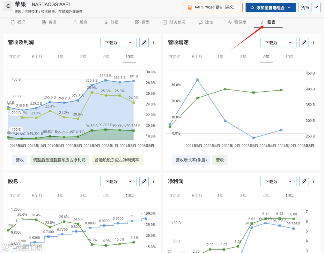324x253 pixels.
Task: Expand the 添加至自选组合 dropdown chevron
Action: coord(289,8)
